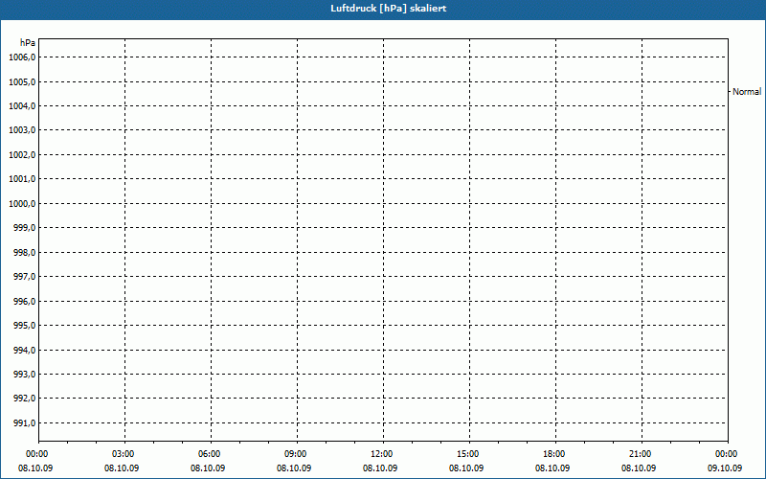Click the 08.10.09 date under 21:00

tap(639, 468)
